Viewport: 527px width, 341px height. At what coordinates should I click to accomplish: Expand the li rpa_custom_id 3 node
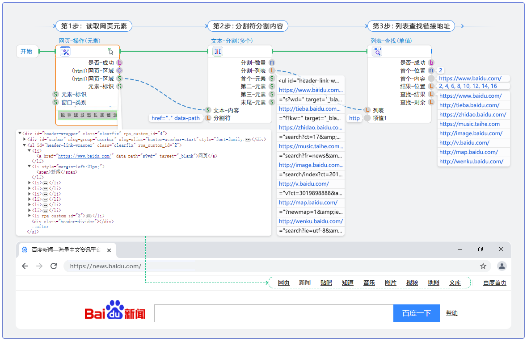click(x=30, y=216)
